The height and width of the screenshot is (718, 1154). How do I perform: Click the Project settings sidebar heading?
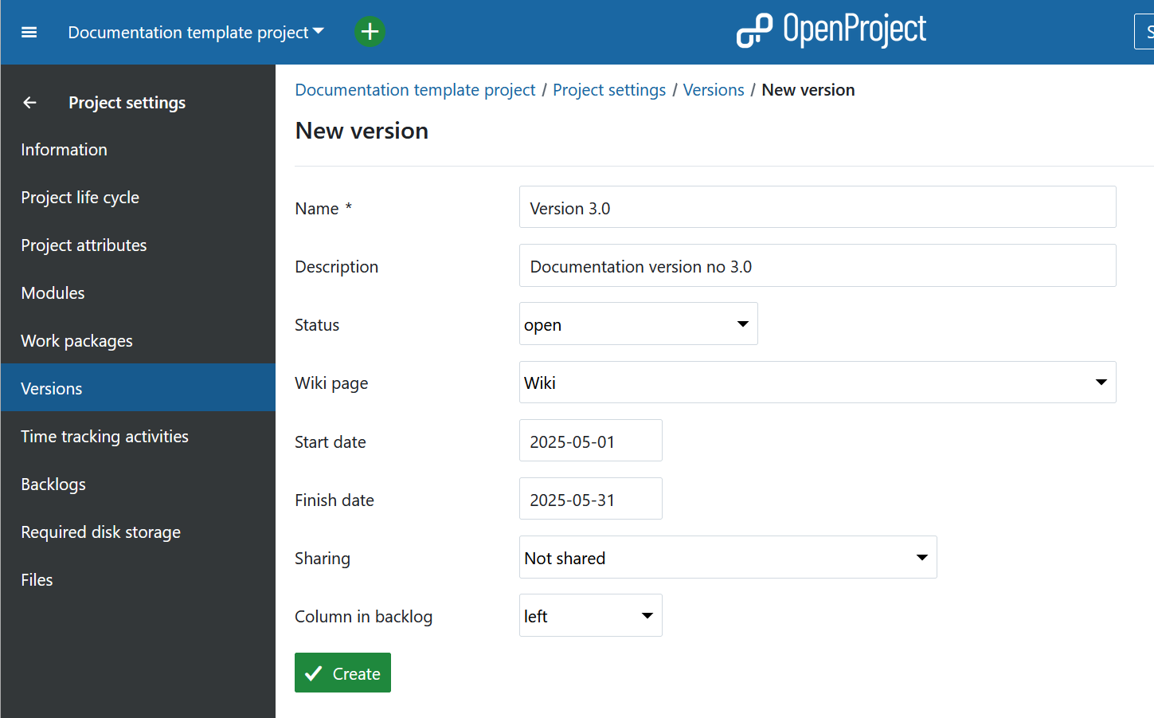pos(127,103)
